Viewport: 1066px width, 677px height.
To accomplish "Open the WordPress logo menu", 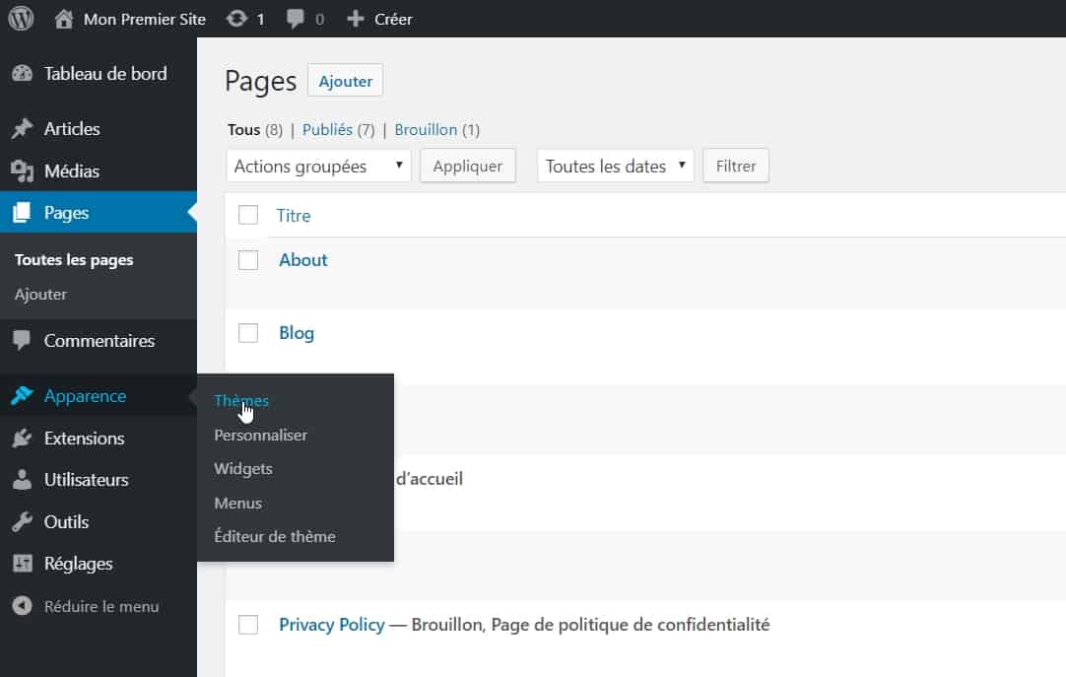I will (x=21, y=19).
